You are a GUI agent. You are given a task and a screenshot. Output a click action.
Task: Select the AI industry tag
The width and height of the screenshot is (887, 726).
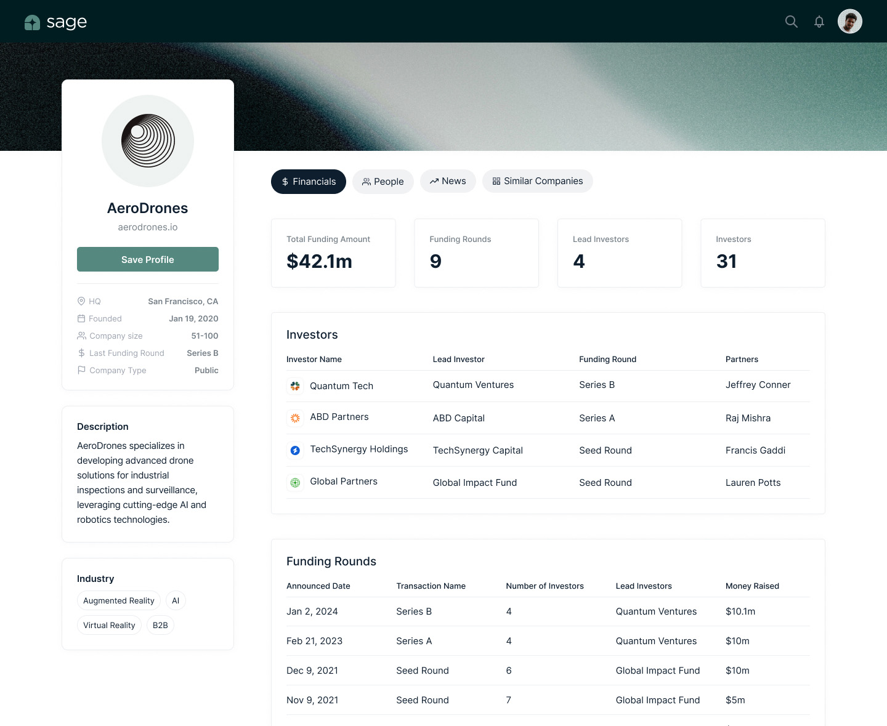coord(176,600)
